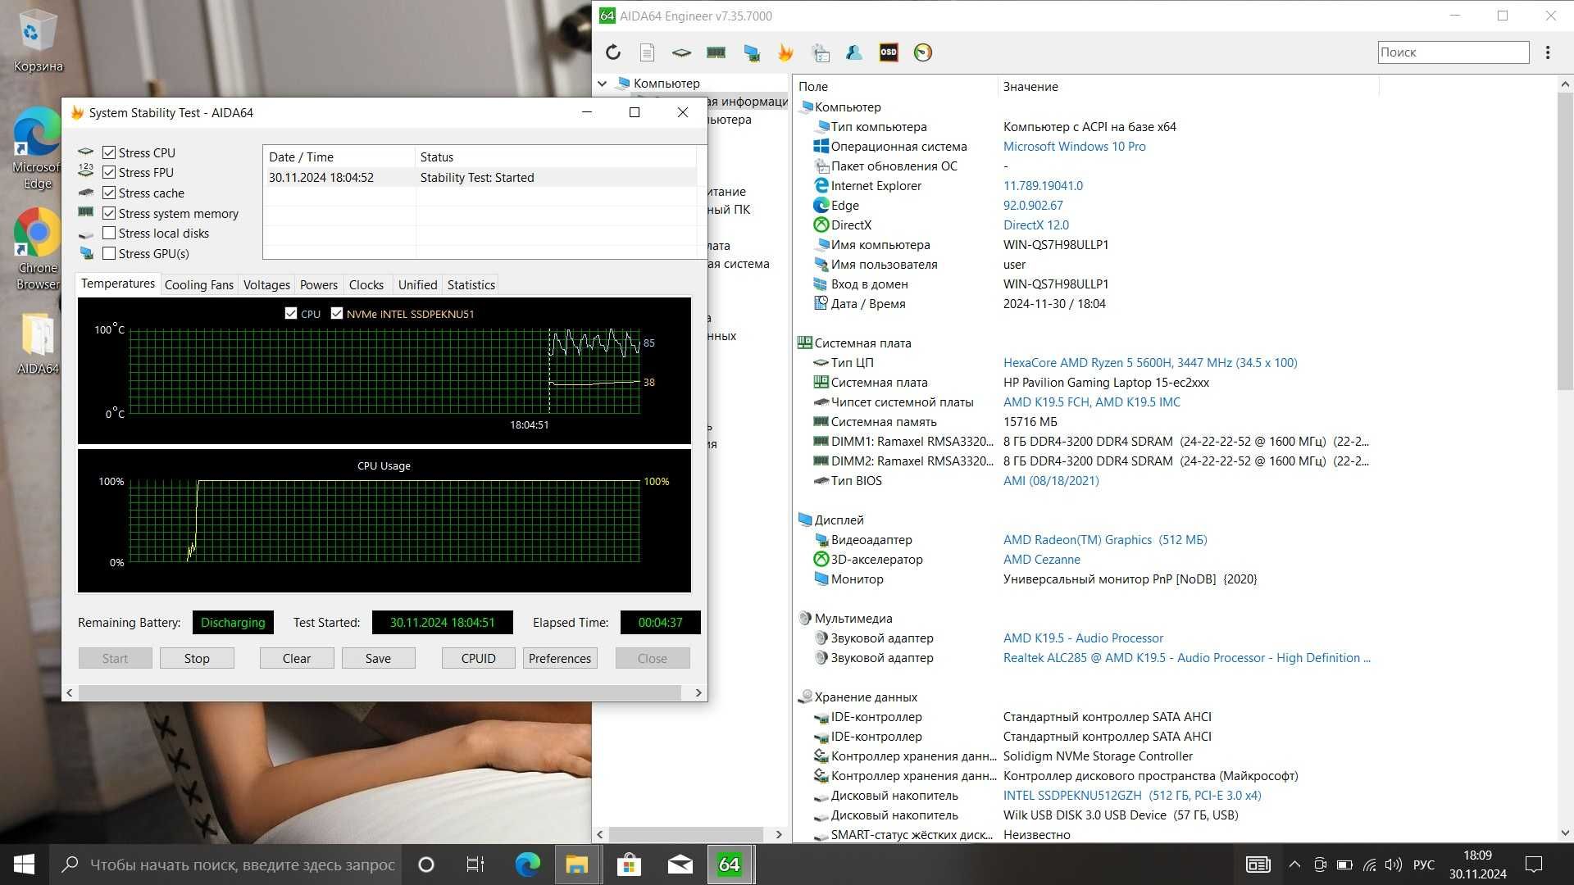Open Task View in taskbar
The width and height of the screenshot is (1574, 885).
click(x=475, y=865)
